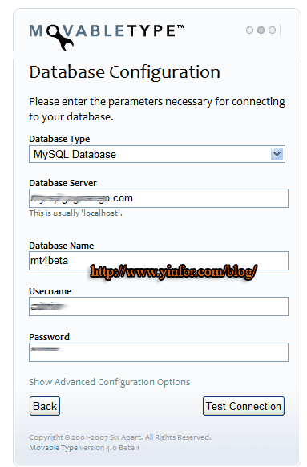Click the yinfor.com blog watermark link
Image resolution: width=307 pixels, height=467 pixels.
coord(173,272)
